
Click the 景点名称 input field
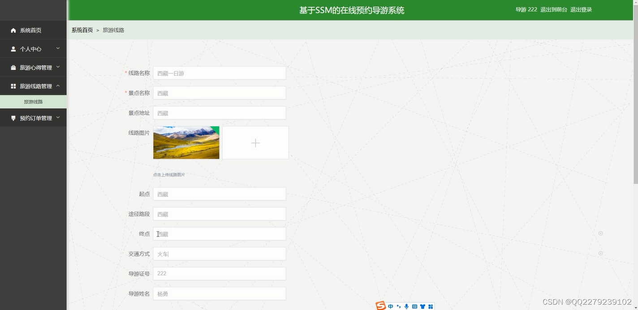tap(220, 93)
